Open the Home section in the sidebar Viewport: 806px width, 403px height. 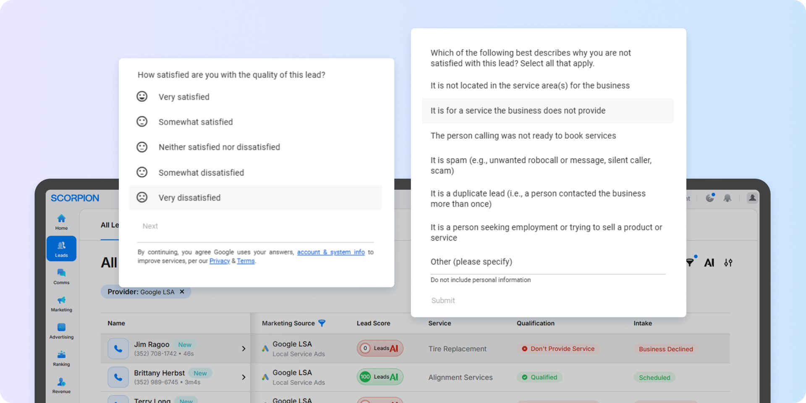click(x=61, y=221)
